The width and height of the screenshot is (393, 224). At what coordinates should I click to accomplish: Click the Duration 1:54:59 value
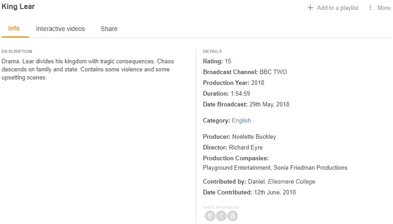point(240,93)
